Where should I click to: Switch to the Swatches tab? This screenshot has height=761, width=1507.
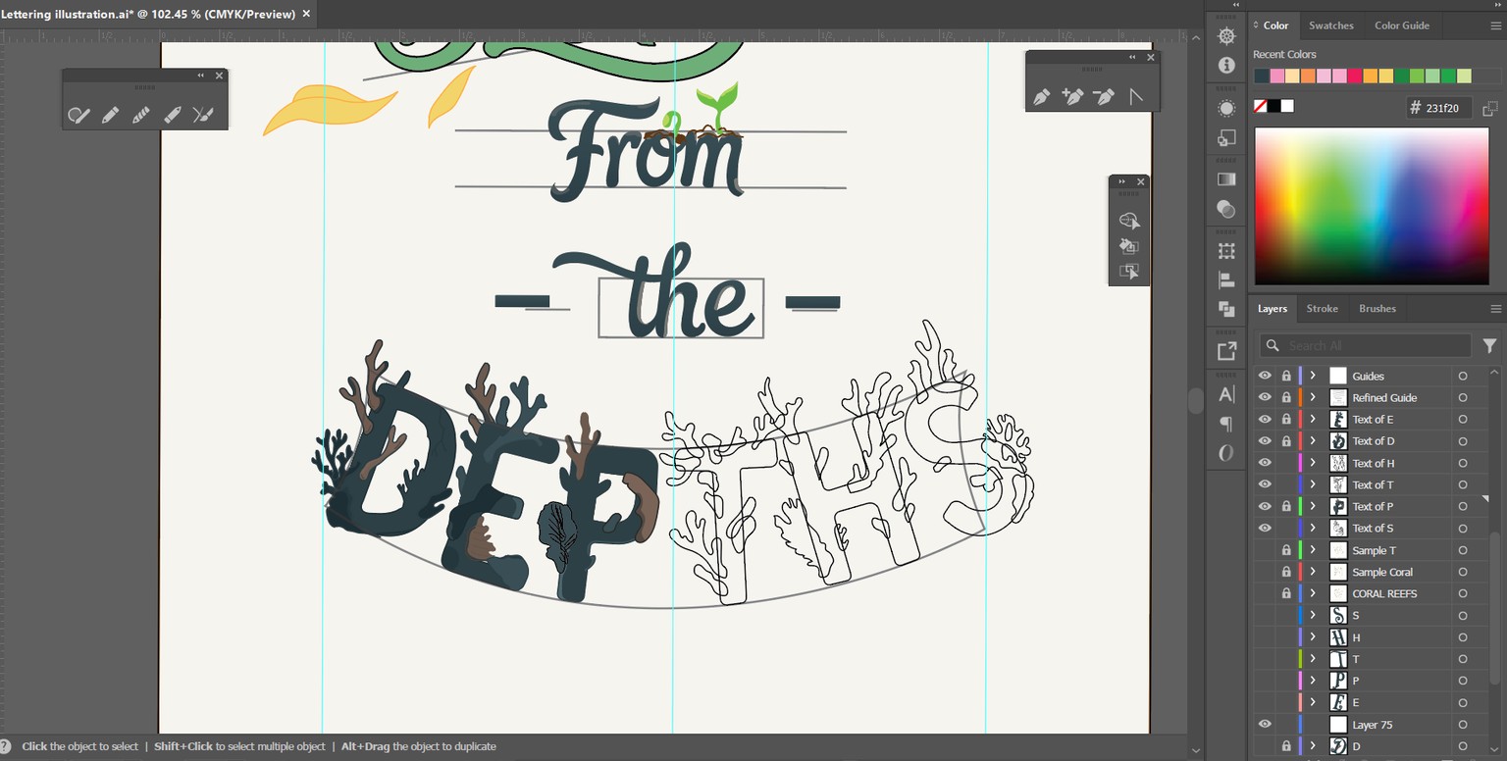tap(1330, 25)
